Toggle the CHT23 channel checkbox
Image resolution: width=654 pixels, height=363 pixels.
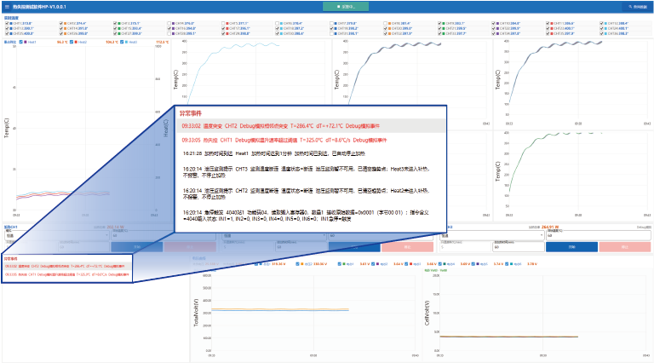(x=548, y=28)
